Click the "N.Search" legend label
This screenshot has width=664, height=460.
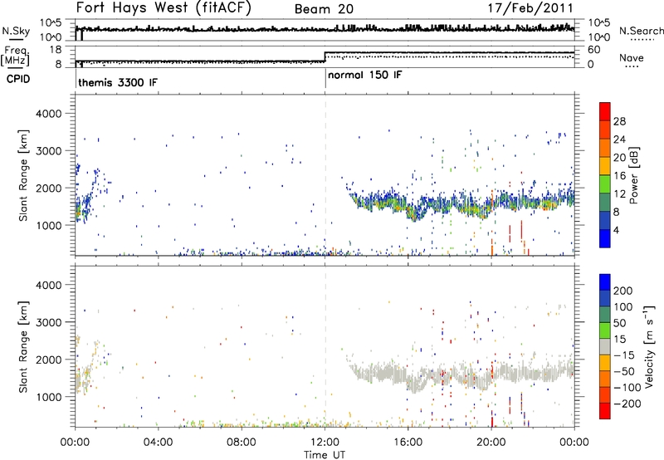click(x=641, y=31)
